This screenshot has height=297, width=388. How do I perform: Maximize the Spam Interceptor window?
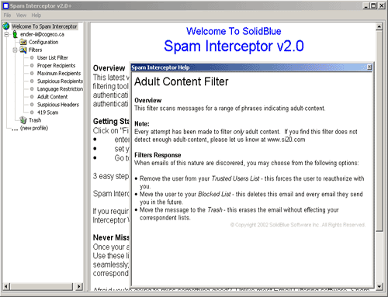373,5
